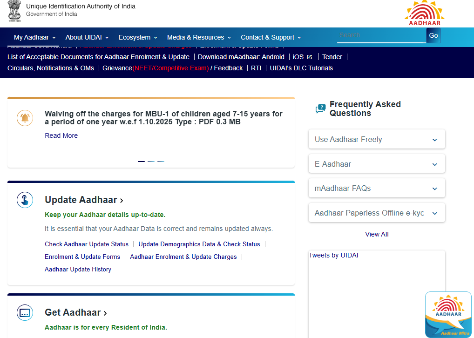Click the AADHAAR sunburst logo
The image size is (474, 338).
coord(424,12)
